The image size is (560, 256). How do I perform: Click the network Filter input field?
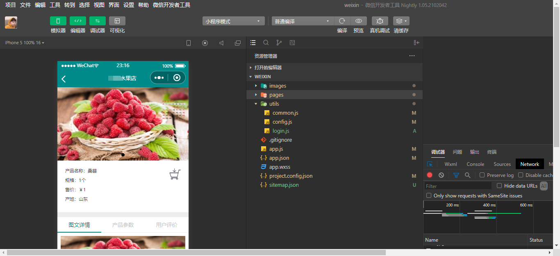(x=458, y=186)
